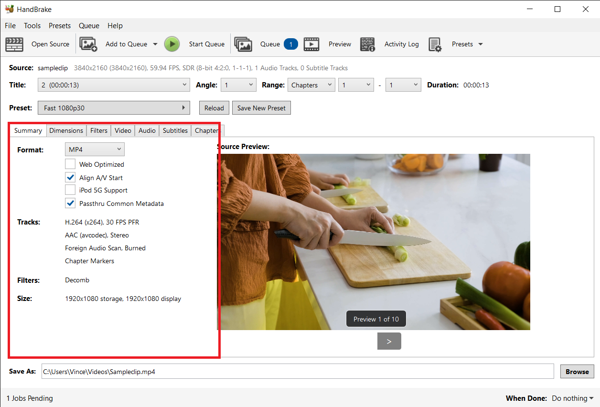This screenshot has width=600, height=407.
Task: Open the Range dropdown set to Chapters
Action: 311,85
